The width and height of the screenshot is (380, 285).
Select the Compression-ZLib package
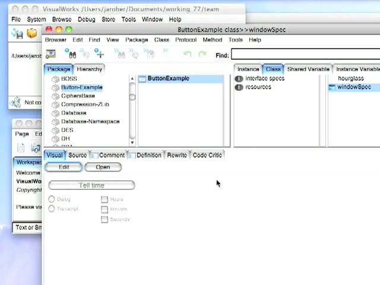tap(85, 104)
